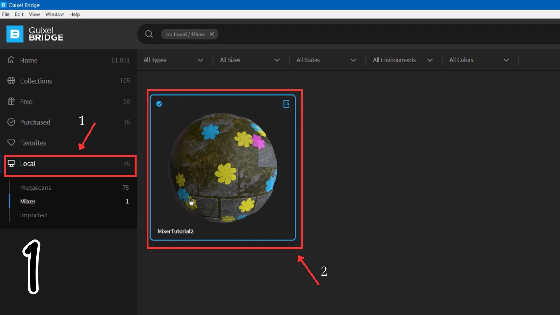Open Collections in the sidebar
Screen dimensions: 560x315
click(68, 81)
